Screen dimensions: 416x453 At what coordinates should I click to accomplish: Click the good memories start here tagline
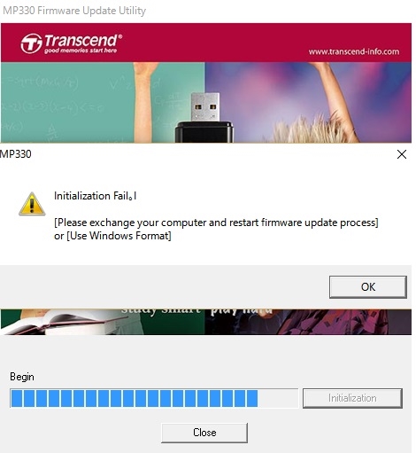[x=81, y=51]
